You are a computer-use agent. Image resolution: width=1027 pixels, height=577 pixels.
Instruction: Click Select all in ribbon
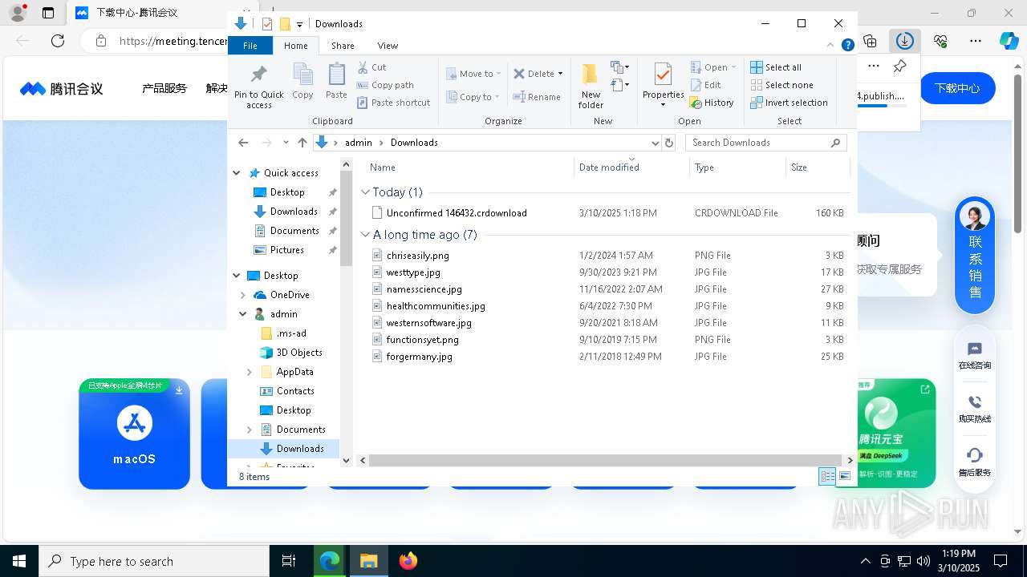[x=776, y=67]
